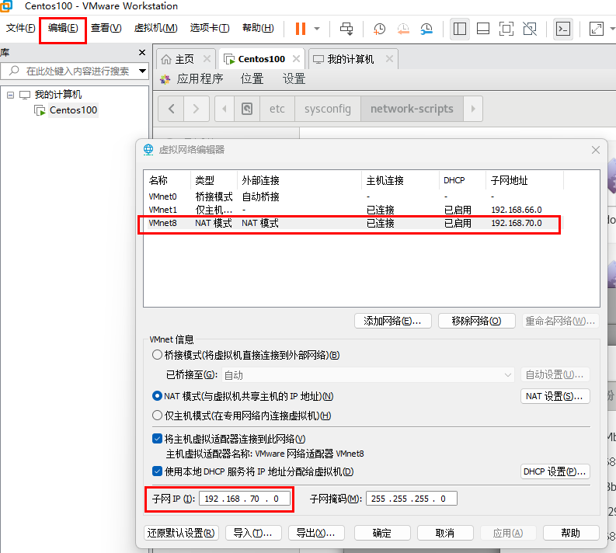This screenshot has height=553, width=616.
Task: Open the 帮助(H) menu
Action: (x=258, y=28)
